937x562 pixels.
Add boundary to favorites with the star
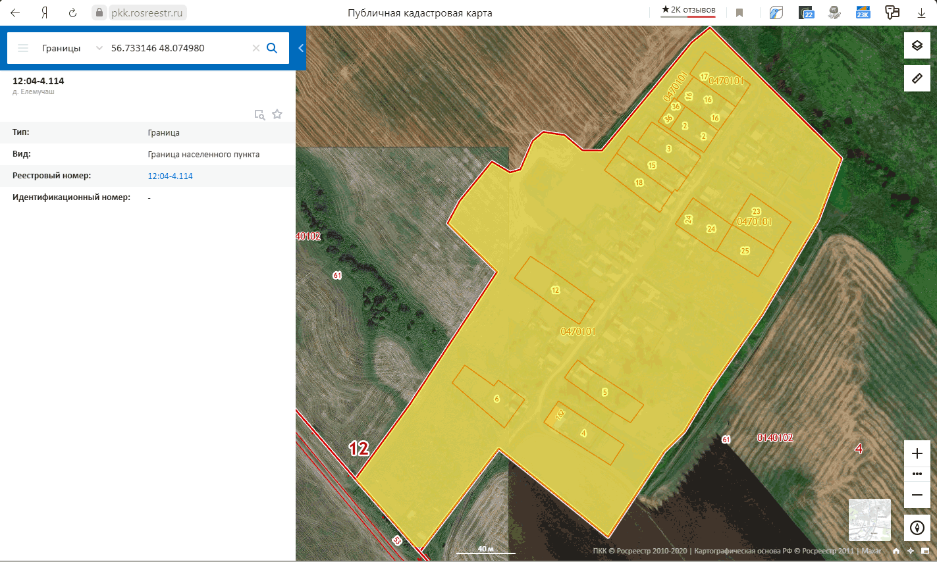coord(277,114)
